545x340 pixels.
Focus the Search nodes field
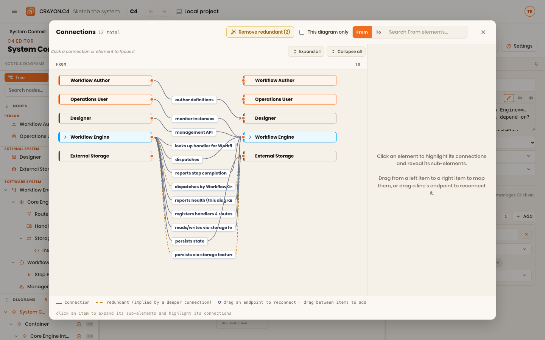click(27, 90)
